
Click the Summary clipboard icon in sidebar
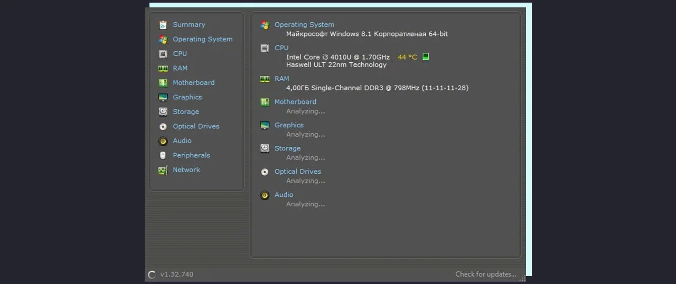pos(163,25)
